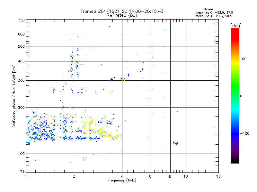Click the purple echo cluster near 9 MHz
This screenshot has width=257, height=192.
click(x=176, y=143)
